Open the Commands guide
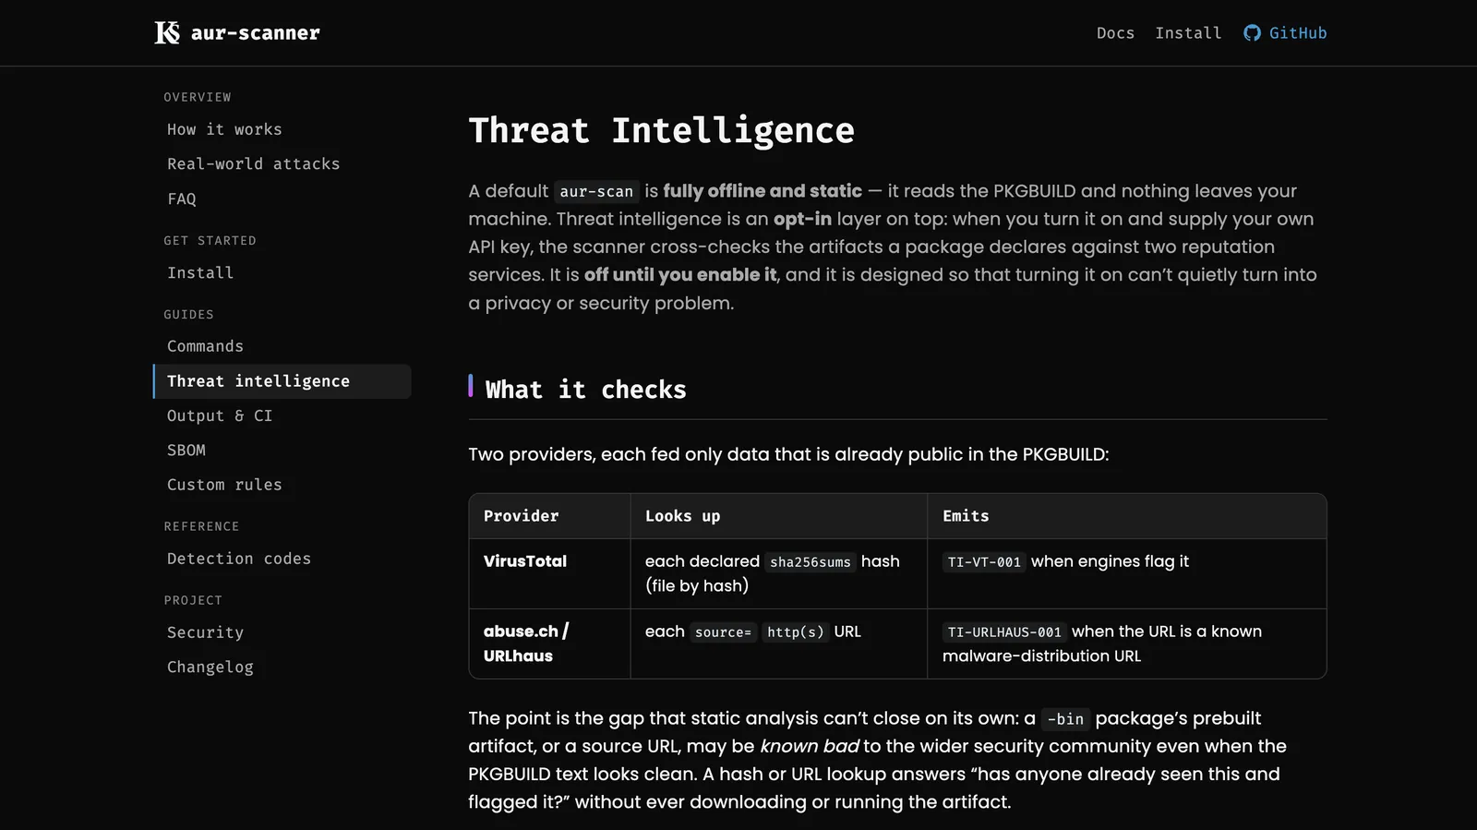This screenshot has height=830, width=1477. [205, 346]
